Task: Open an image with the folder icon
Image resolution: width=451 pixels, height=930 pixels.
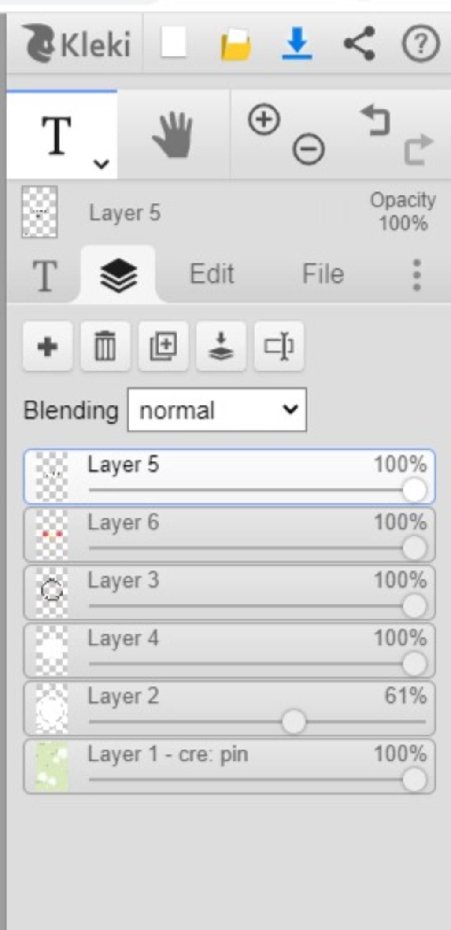Action: click(x=236, y=44)
